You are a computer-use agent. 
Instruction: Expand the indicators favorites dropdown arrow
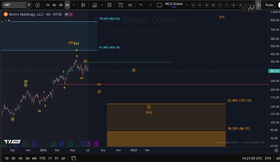coord(102,5)
